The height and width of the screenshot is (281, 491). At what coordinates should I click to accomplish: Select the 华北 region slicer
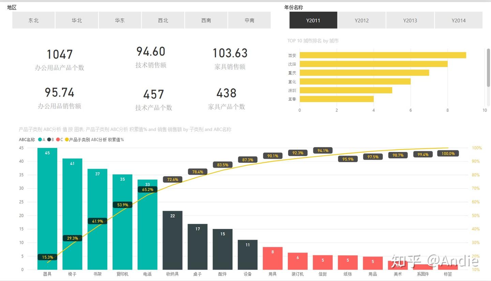pyautogui.click(x=77, y=20)
